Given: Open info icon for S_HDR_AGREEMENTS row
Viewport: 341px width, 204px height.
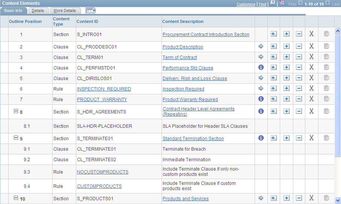Looking at the screenshot, I should [261, 111].
